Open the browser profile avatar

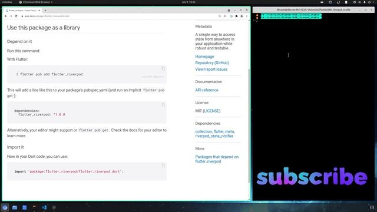(242, 16)
